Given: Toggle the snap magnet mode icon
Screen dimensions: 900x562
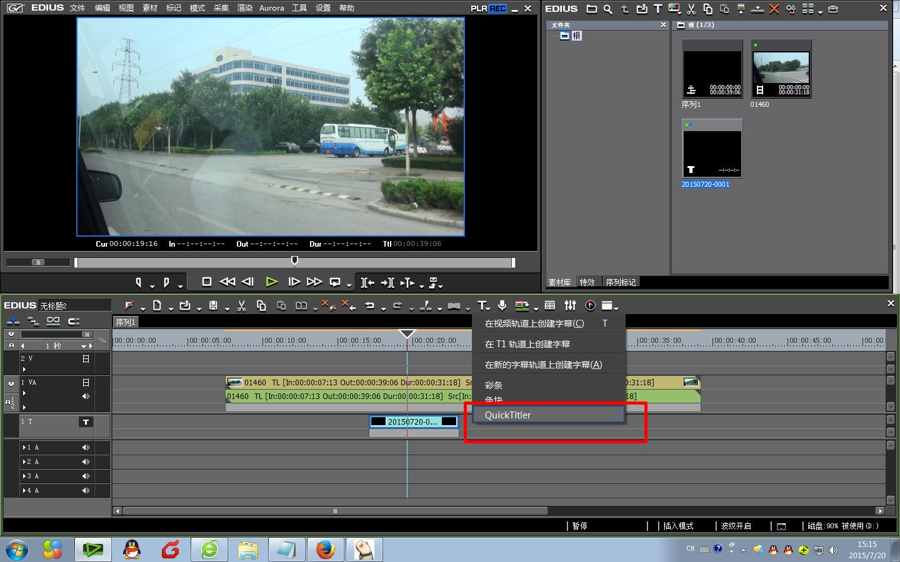Looking at the screenshot, I should (x=74, y=321).
